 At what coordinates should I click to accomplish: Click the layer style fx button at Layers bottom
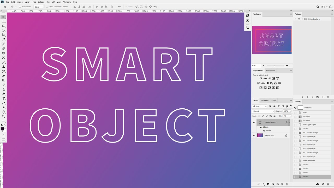pyautogui.click(x=264, y=184)
